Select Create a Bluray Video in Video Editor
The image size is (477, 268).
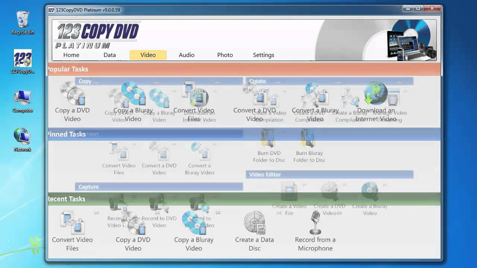(x=370, y=199)
